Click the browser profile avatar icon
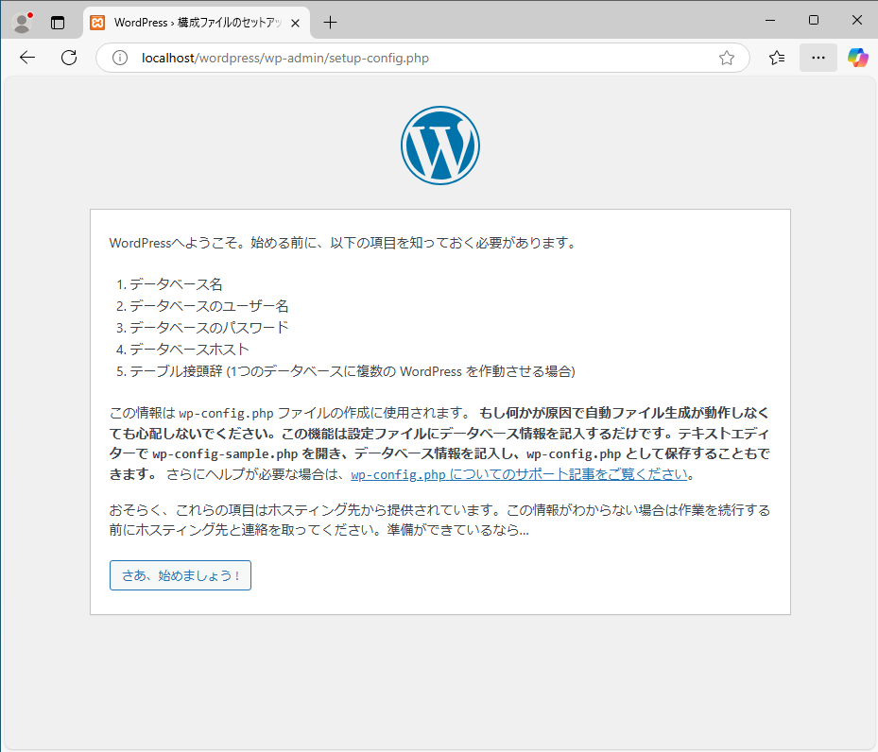 coord(22,22)
